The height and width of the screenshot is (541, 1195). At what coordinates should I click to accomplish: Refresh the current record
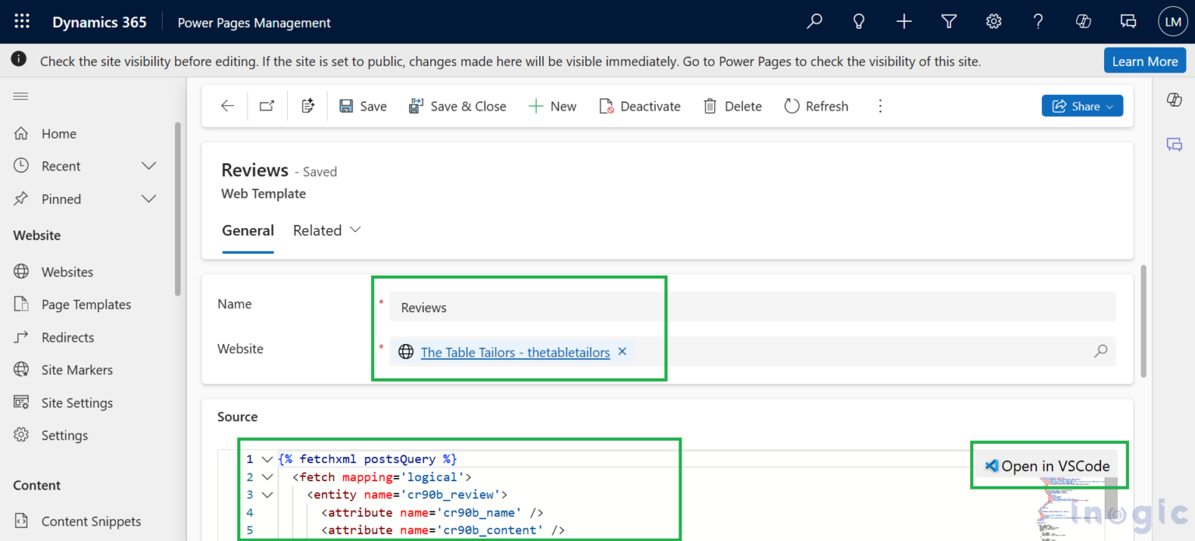click(x=815, y=106)
